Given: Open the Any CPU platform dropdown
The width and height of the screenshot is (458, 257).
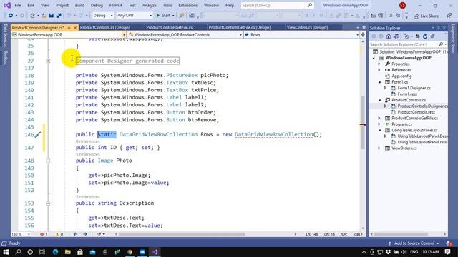Looking at the screenshot, I should pos(135,16).
